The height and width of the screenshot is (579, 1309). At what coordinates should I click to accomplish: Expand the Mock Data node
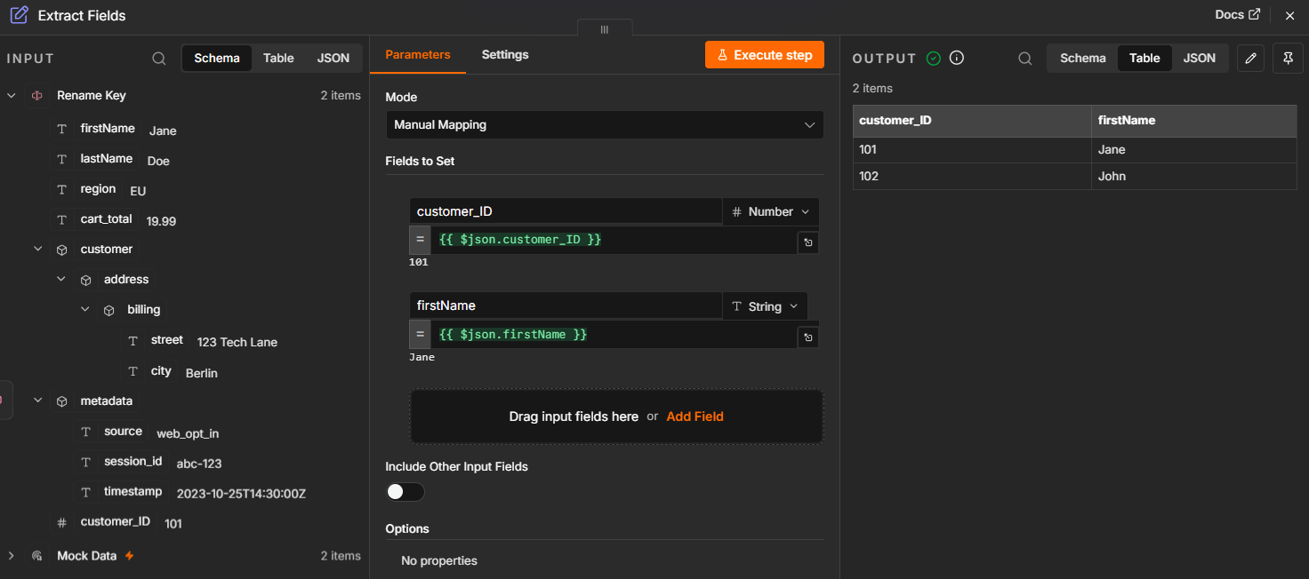12,556
